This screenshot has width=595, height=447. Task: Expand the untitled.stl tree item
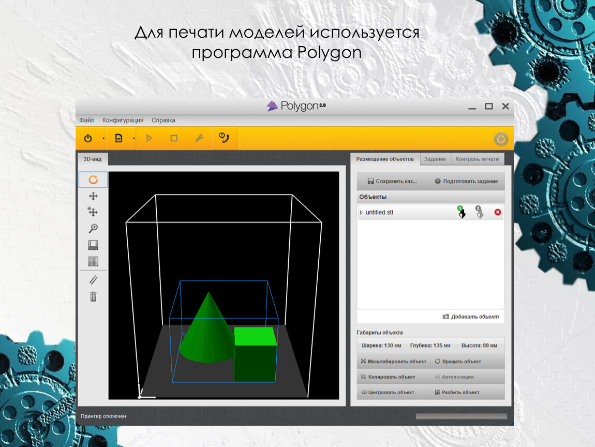tap(361, 213)
